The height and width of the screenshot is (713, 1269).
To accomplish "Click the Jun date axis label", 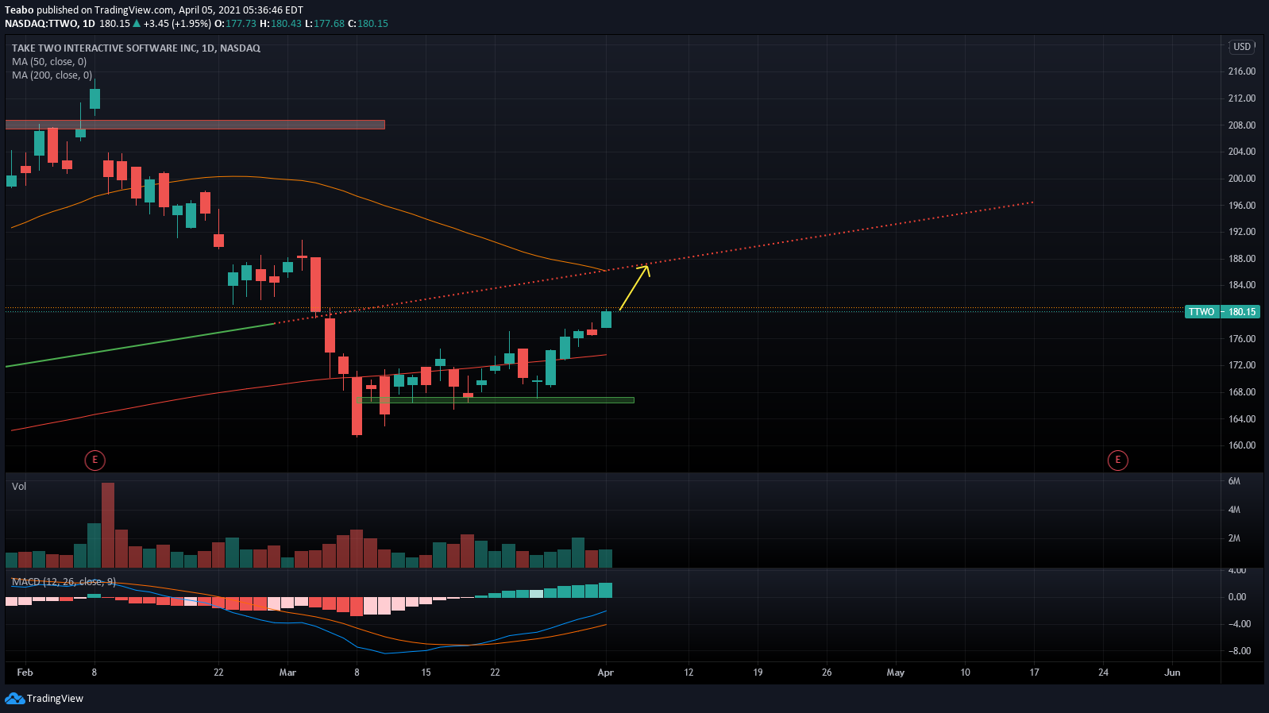I will tap(1172, 673).
